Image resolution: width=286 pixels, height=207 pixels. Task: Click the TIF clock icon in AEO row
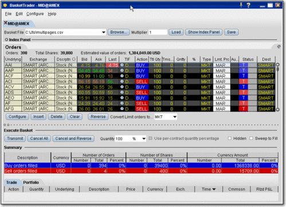pos(122,98)
